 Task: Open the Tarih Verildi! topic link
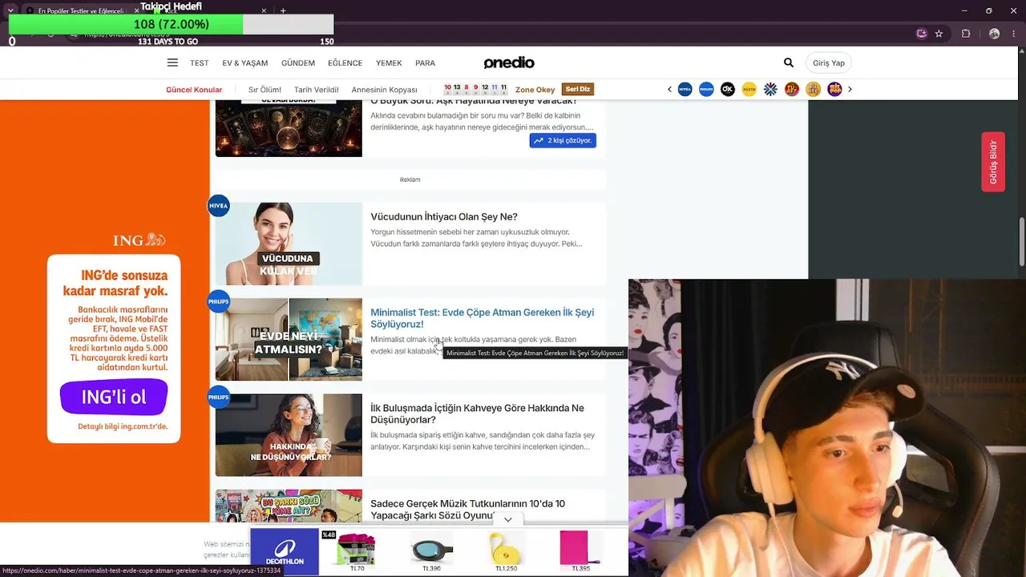[317, 90]
